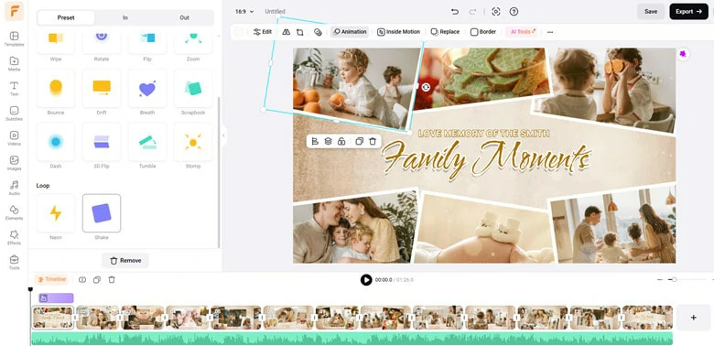Screen dimensions: 714x346
Task: Open Inside Motion option
Action: 398,32
